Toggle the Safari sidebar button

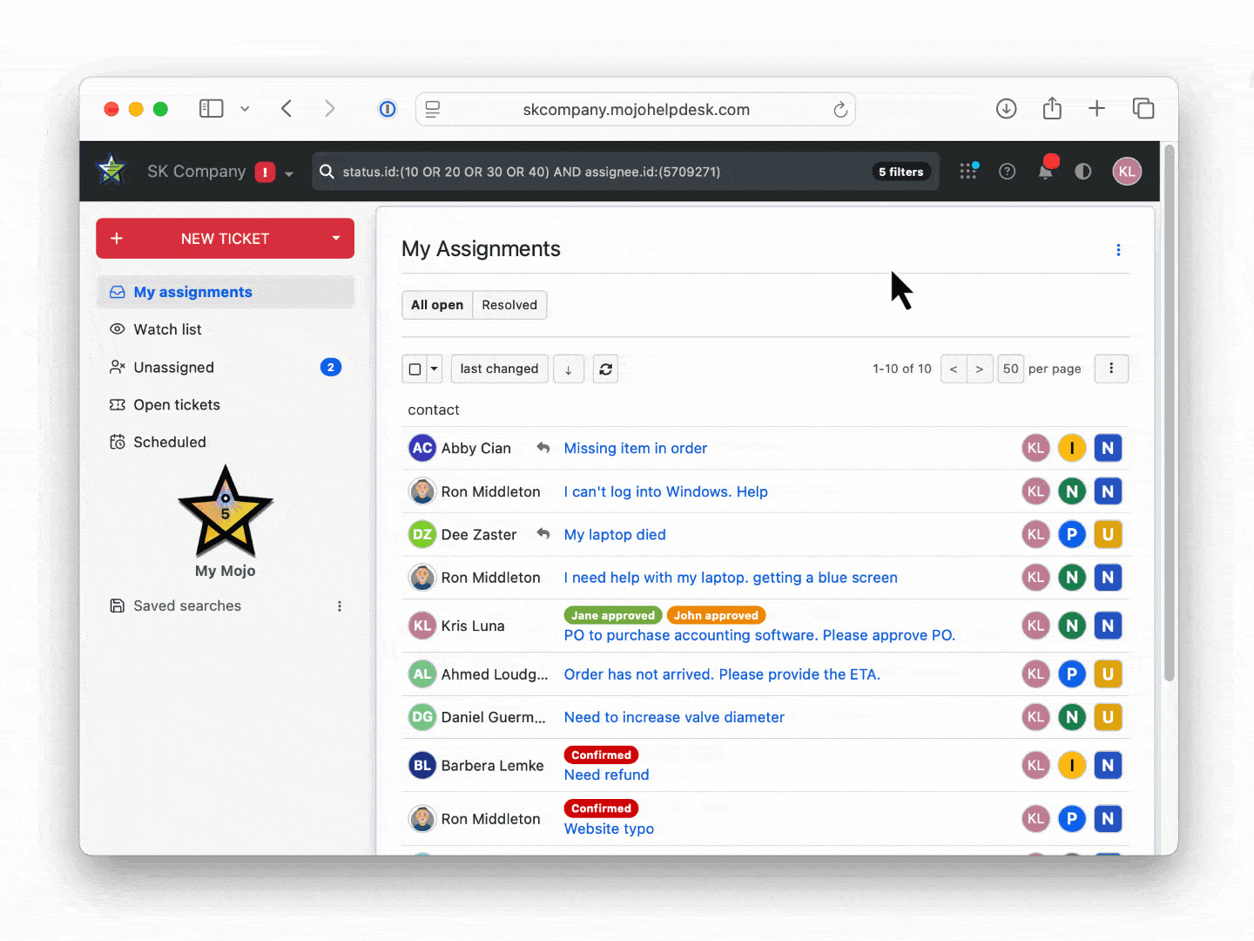tap(211, 109)
